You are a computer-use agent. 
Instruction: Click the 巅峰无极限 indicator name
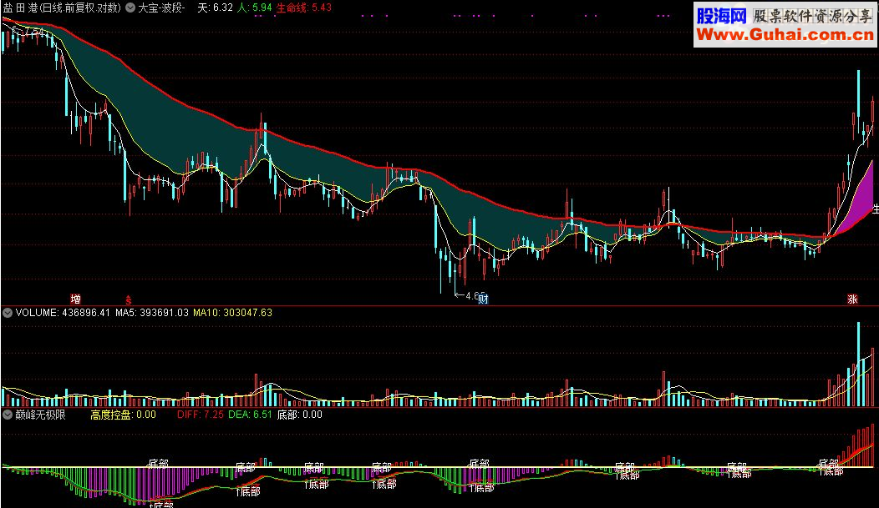pyautogui.click(x=40, y=415)
